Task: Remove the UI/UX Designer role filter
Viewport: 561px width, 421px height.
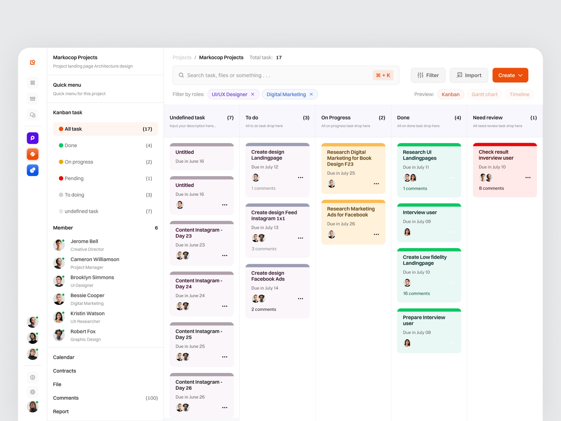Action: [x=252, y=94]
